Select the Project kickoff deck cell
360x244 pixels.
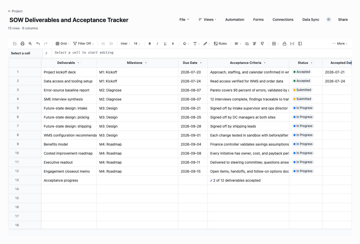tap(69, 72)
